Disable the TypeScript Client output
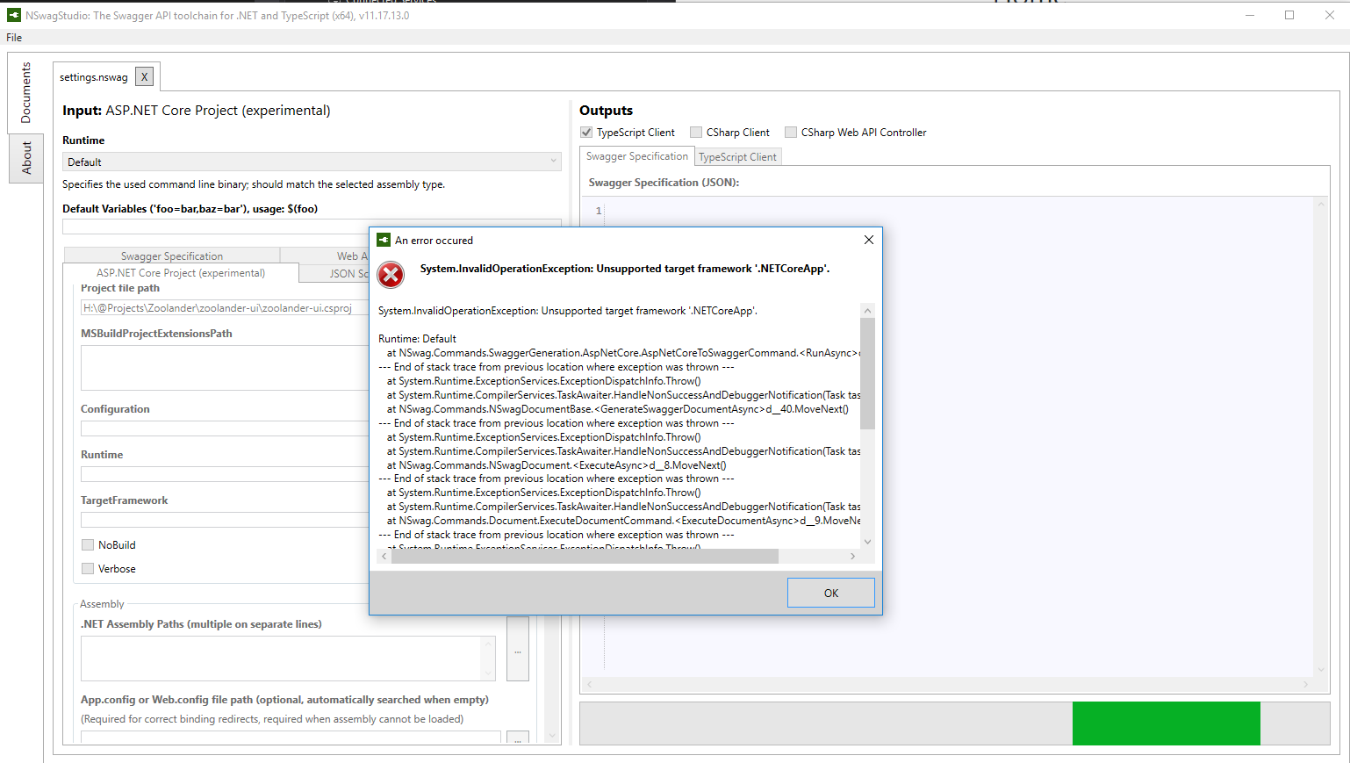This screenshot has height=763, width=1350. pos(585,132)
